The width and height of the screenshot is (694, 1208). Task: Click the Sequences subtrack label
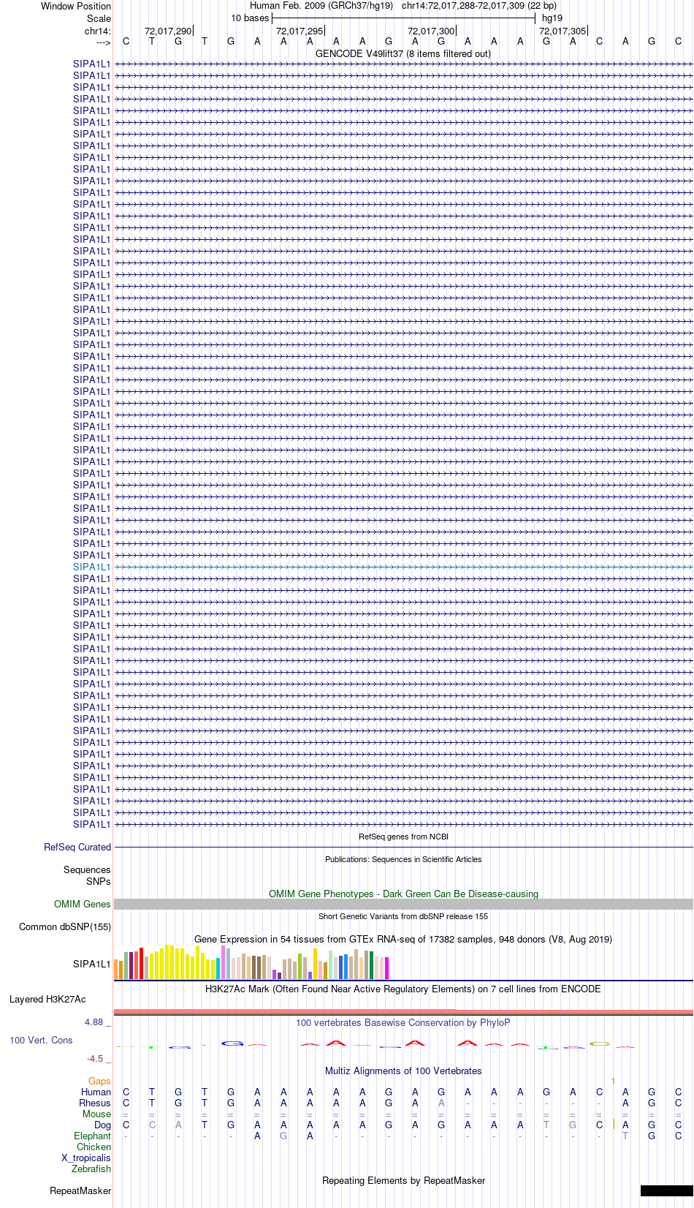(x=87, y=869)
